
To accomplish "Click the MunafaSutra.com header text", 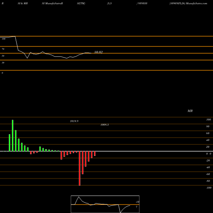I will pyautogui.click(x=196, y=3).
